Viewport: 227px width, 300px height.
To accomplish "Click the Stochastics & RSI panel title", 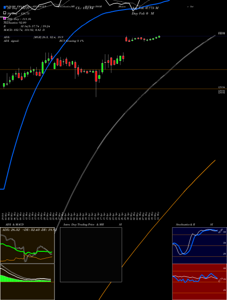I will (194, 225).
